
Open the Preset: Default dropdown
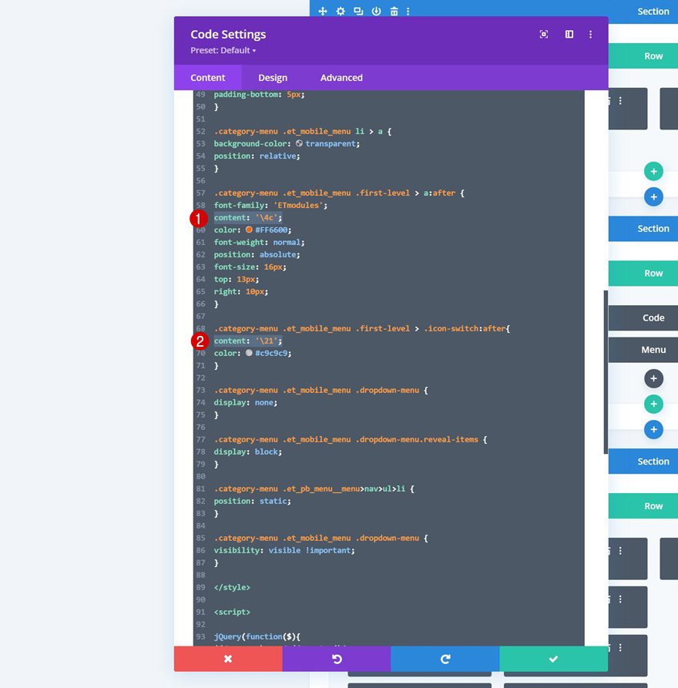222,50
